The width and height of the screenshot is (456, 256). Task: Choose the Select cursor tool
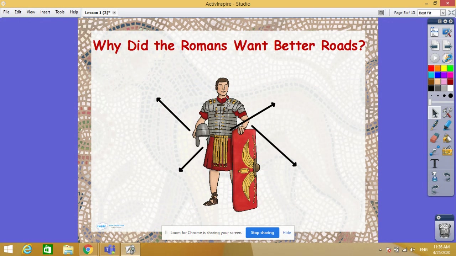click(434, 113)
